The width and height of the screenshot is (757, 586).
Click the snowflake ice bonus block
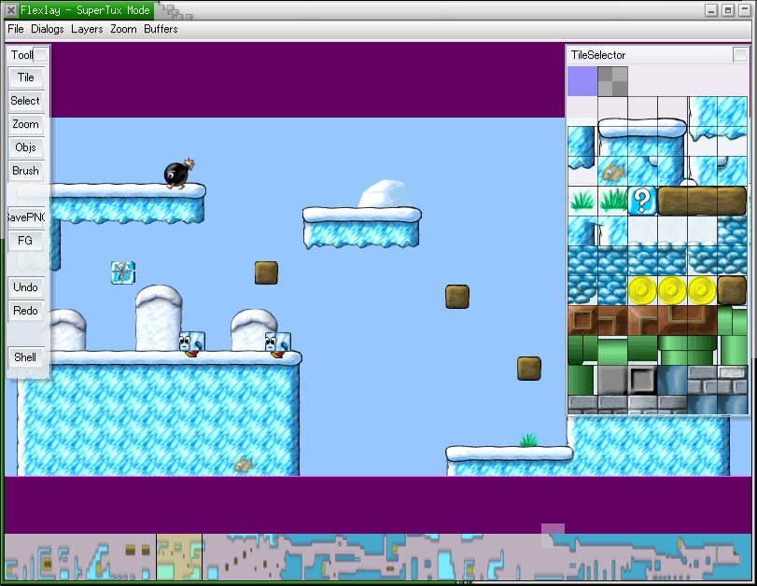point(123,272)
